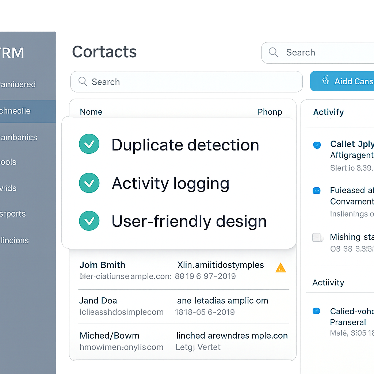Click the blue message icon beside Fuieased
This screenshot has height=374, width=374.
317,191
